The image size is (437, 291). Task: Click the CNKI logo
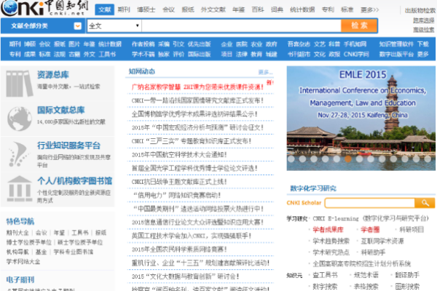44,8
